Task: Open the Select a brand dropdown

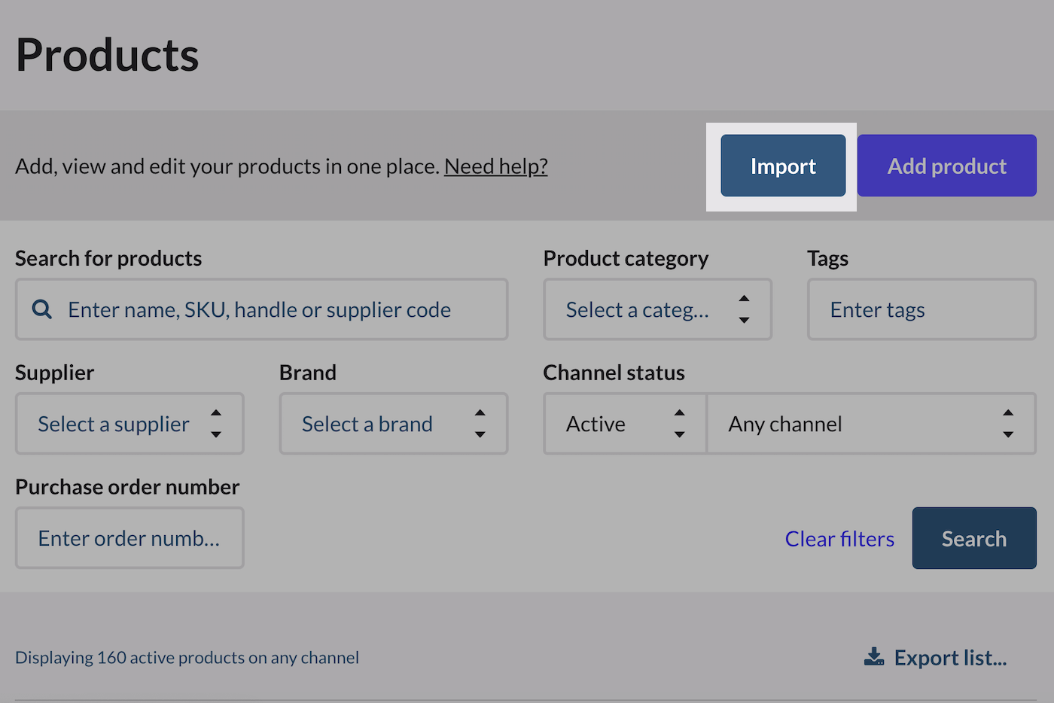Action: click(x=393, y=424)
